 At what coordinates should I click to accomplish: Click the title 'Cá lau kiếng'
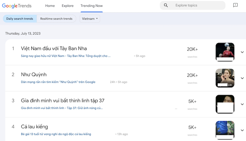35,127
